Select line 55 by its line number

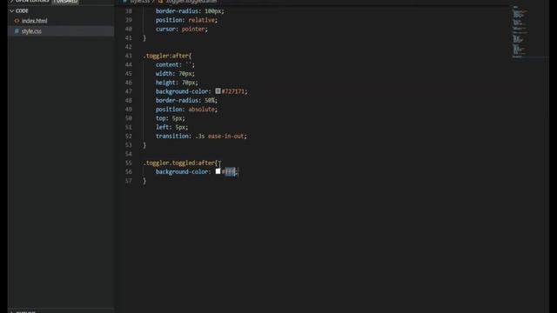coord(128,163)
